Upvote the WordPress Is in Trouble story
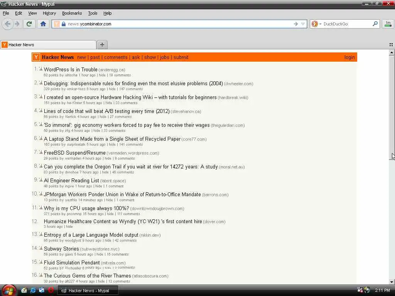Viewport: 395px width, 296px height. point(41,69)
